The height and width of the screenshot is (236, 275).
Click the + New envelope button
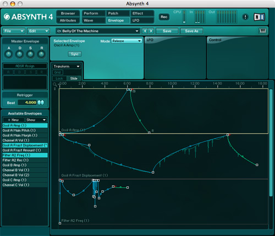tap(14, 120)
